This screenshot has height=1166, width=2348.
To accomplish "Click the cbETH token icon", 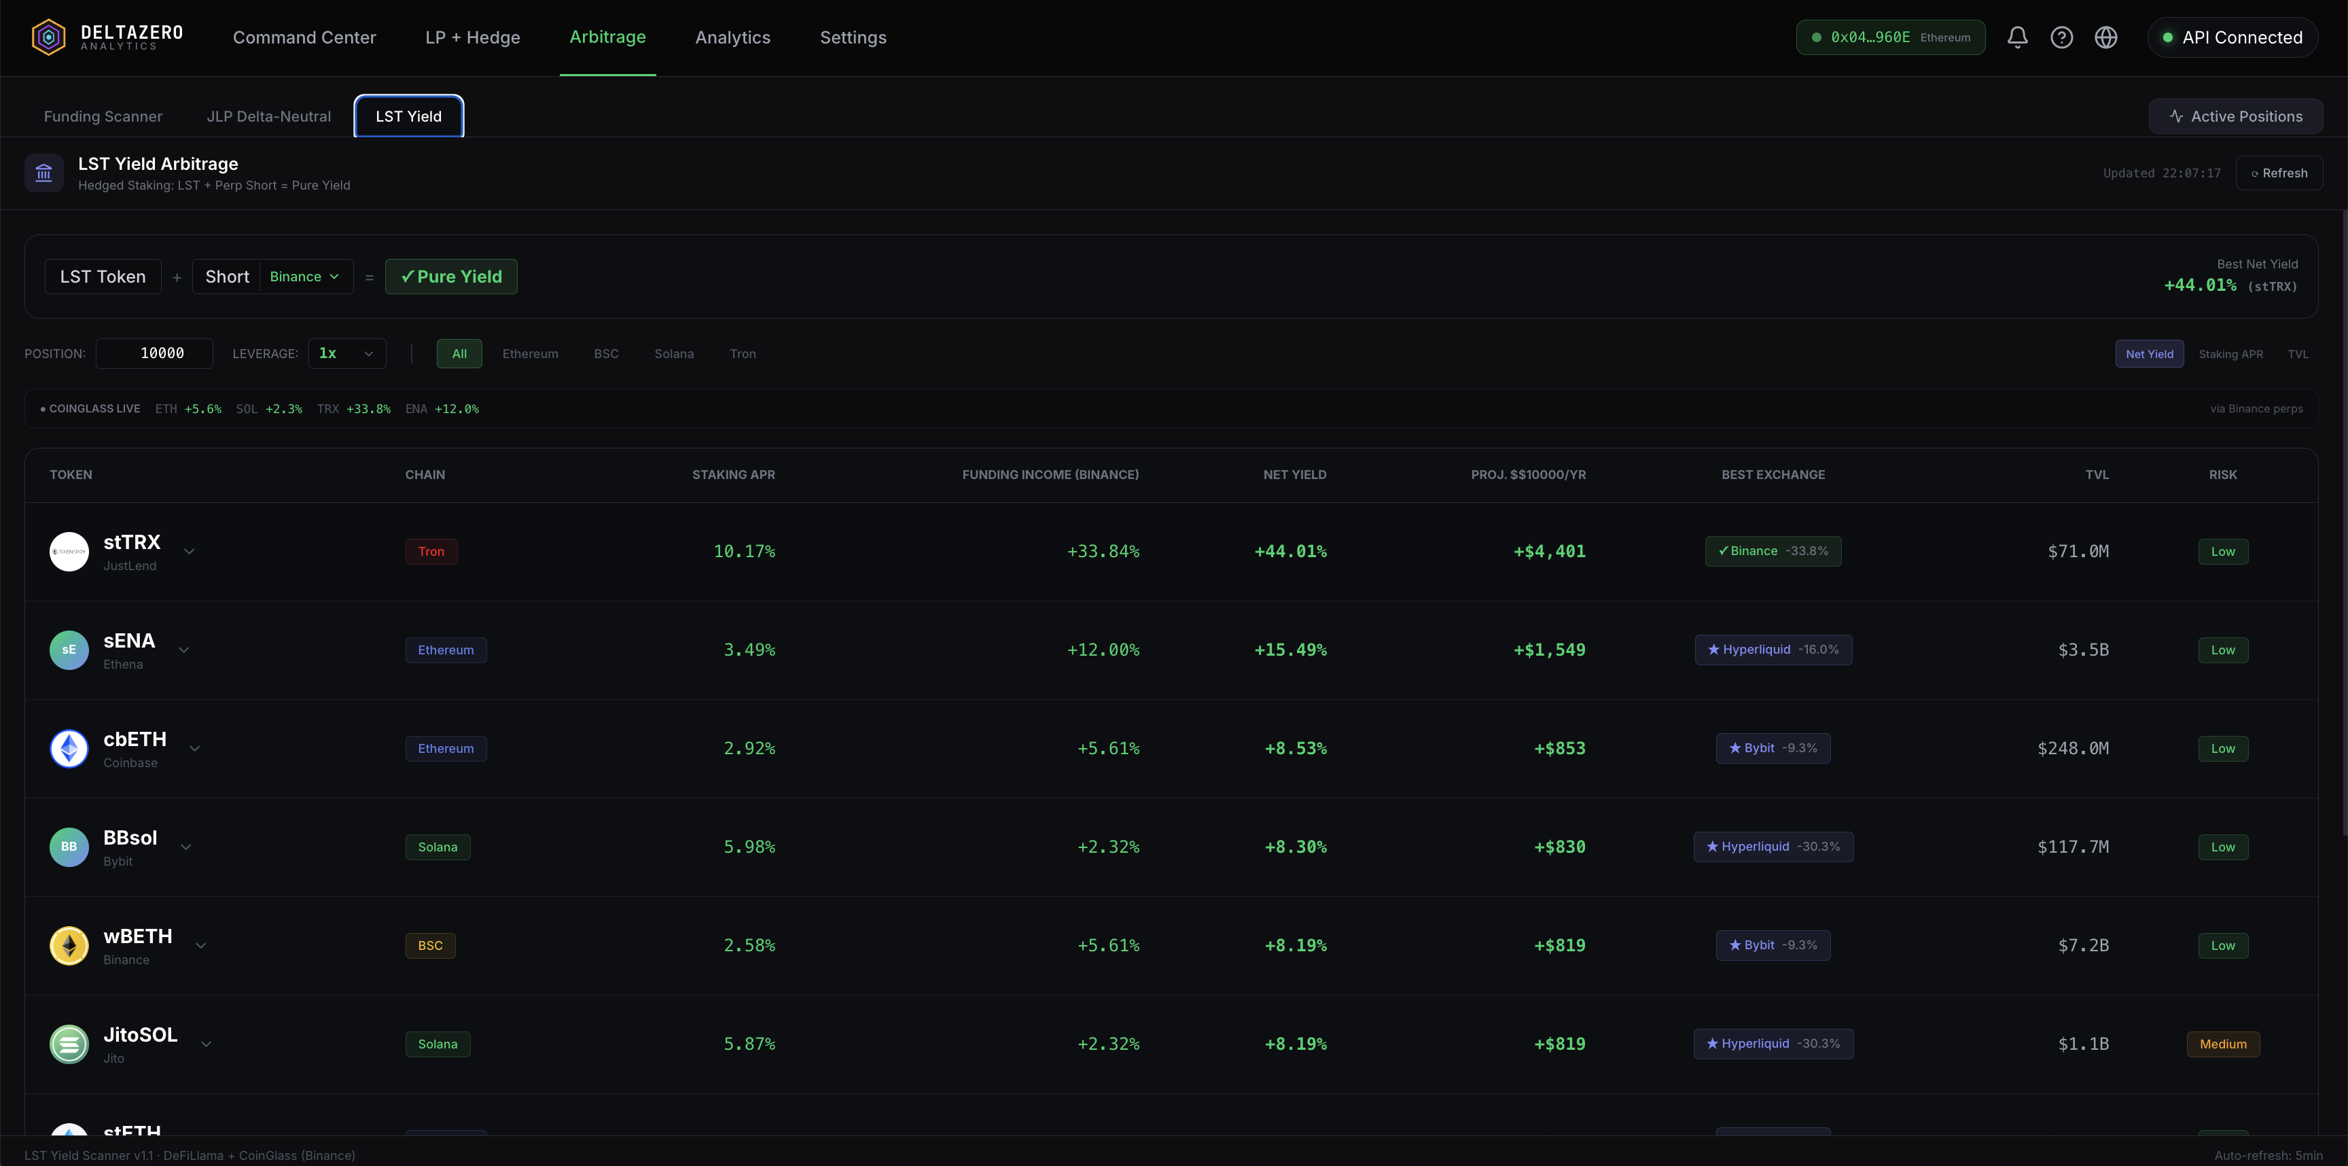I will (69, 749).
